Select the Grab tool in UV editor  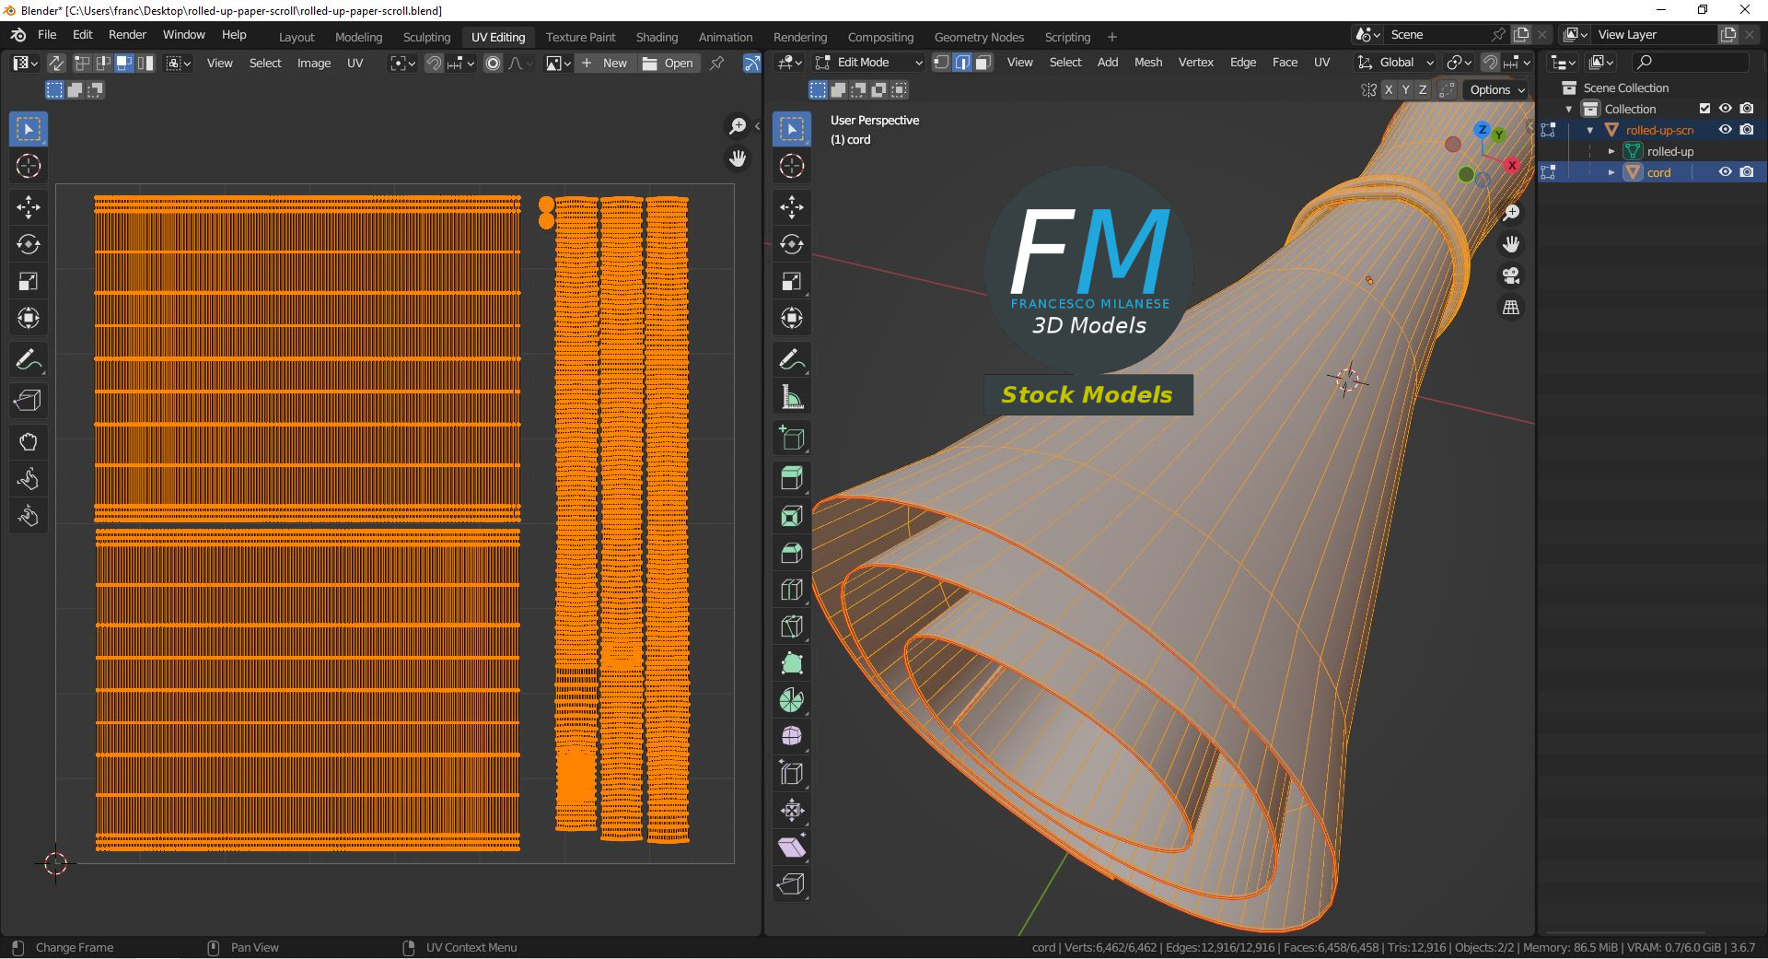point(28,442)
